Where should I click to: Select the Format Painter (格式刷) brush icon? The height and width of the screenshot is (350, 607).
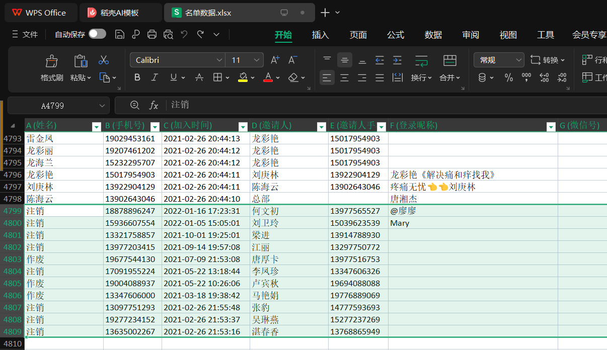pyautogui.click(x=52, y=61)
